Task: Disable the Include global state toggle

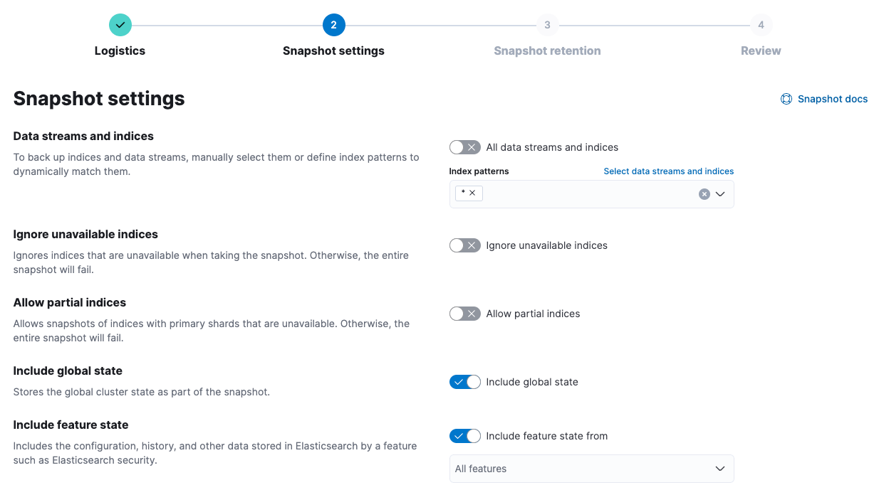Action: point(464,382)
